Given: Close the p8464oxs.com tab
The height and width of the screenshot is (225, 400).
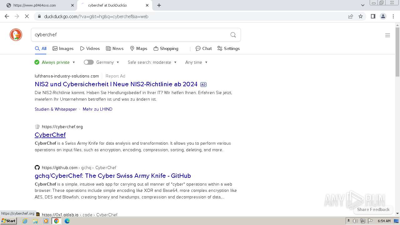Looking at the screenshot, I should [x=72, y=5].
